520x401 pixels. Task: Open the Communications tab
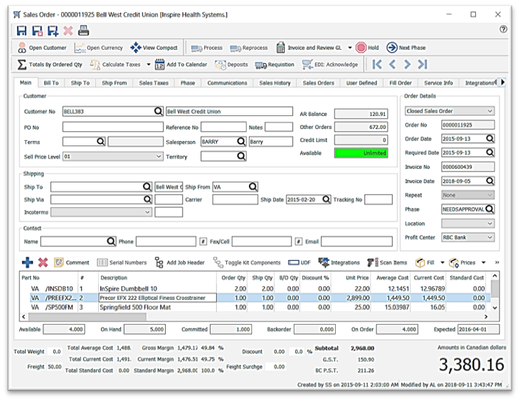pyautogui.click(x=227, y=83)
